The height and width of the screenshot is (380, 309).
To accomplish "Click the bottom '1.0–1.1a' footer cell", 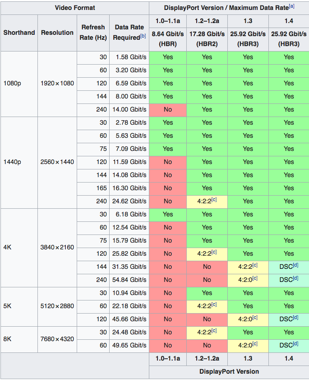I will pyautogui.click(x=168, y=359).
